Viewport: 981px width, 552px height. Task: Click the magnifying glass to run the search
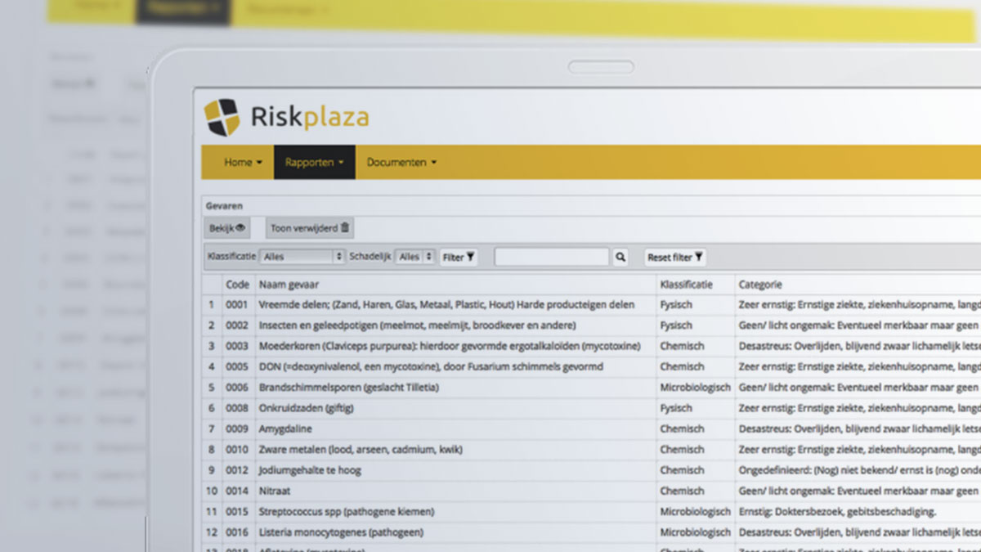(620, 257)
